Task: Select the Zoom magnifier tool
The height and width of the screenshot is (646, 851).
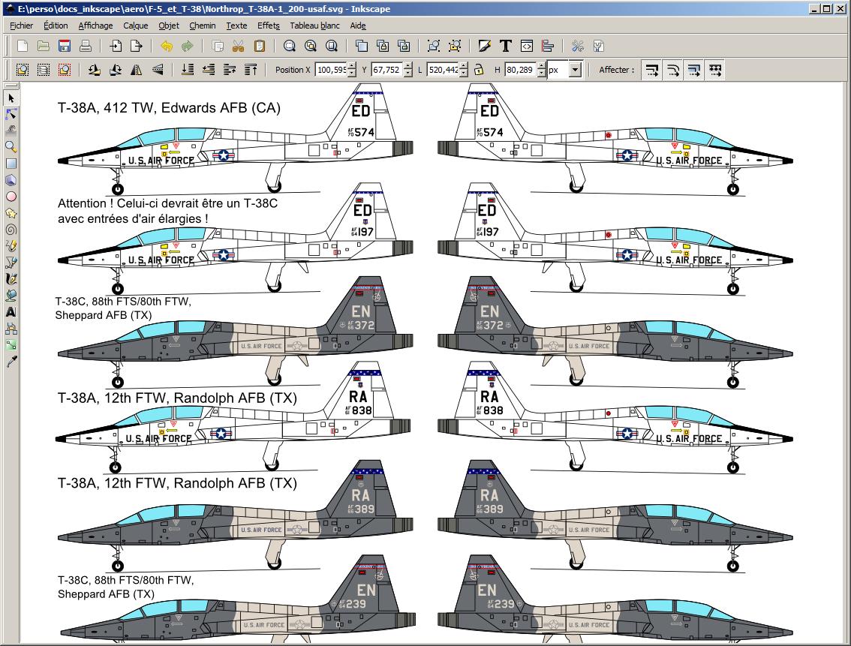Action: click(11, 147)
